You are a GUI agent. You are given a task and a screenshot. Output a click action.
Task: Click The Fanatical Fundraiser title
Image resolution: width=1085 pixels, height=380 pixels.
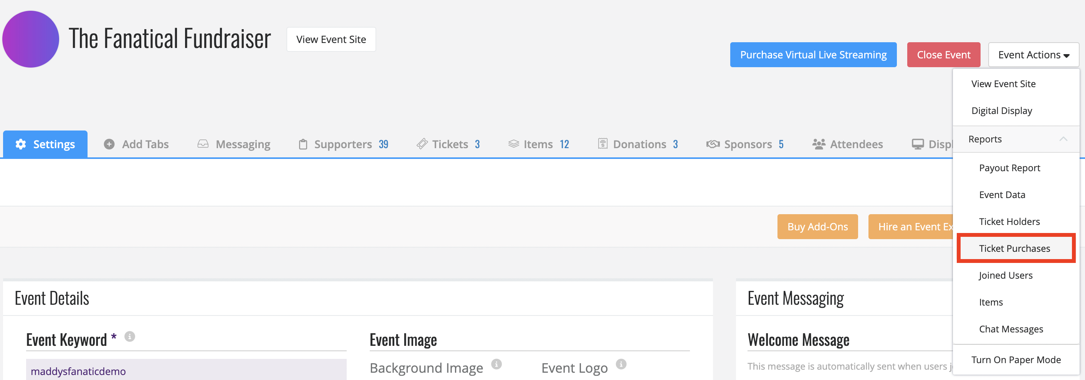pos(170,39)
